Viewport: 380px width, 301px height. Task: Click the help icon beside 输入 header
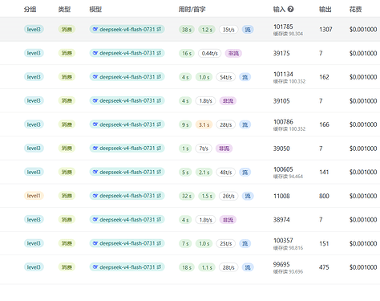pyautogui.click(x=291, y=10)
